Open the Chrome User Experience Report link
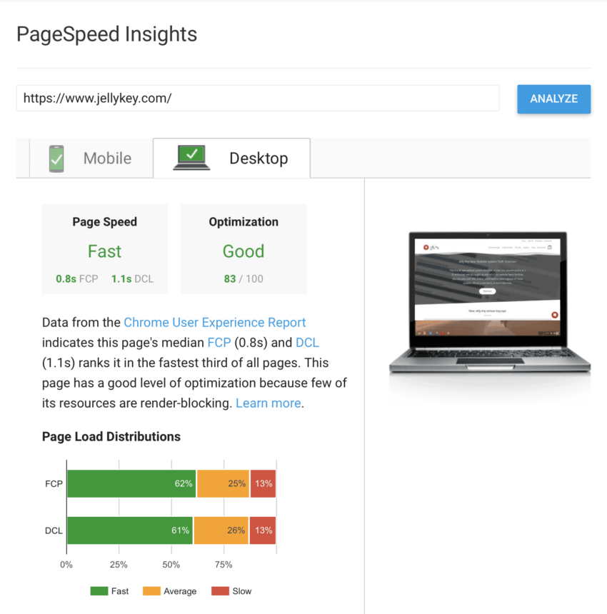 214,322
